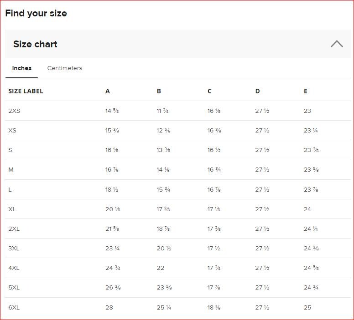Select the XS size row label

tap(12, 130)
